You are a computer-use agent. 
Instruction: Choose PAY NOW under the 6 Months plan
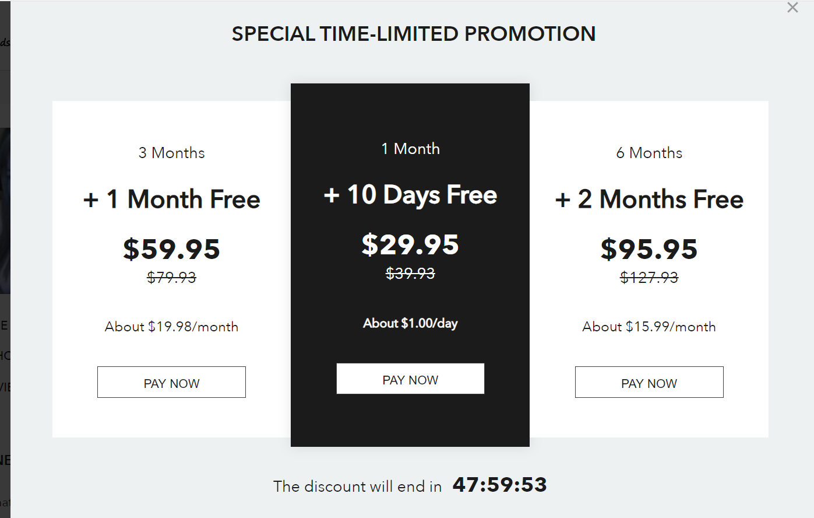649,383
